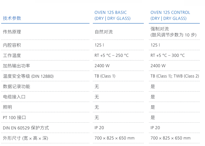Select the DIN EN 60529 保护方式 label
Image resolution: width=205 pixels, height=146 pixels.
tap(26, 128)
